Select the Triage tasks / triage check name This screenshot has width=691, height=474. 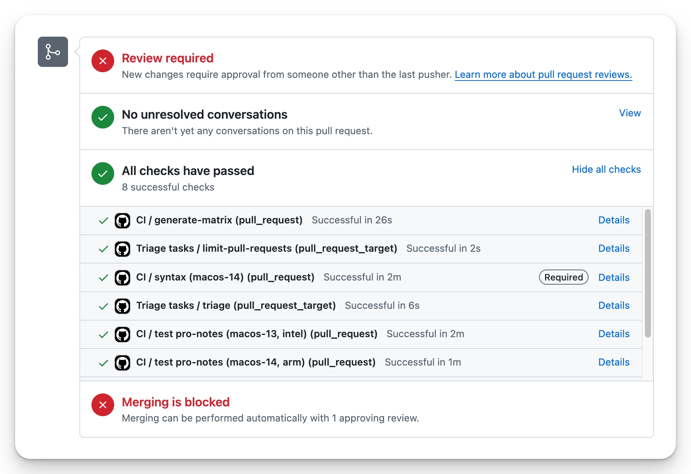(236, 305)
